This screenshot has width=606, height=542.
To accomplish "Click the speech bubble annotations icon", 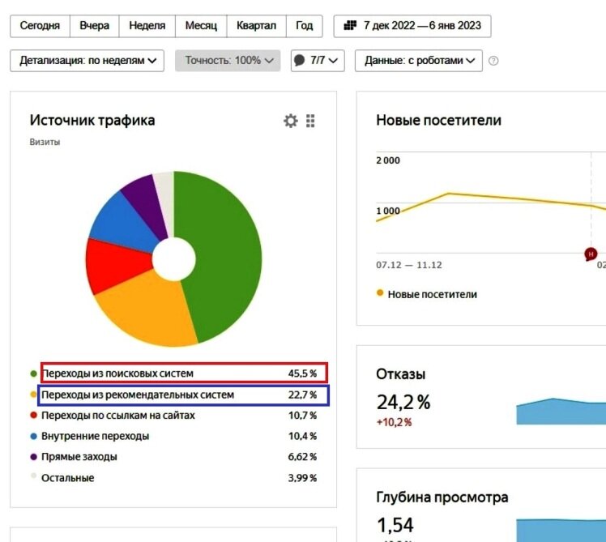I will [x=299, y=60].
